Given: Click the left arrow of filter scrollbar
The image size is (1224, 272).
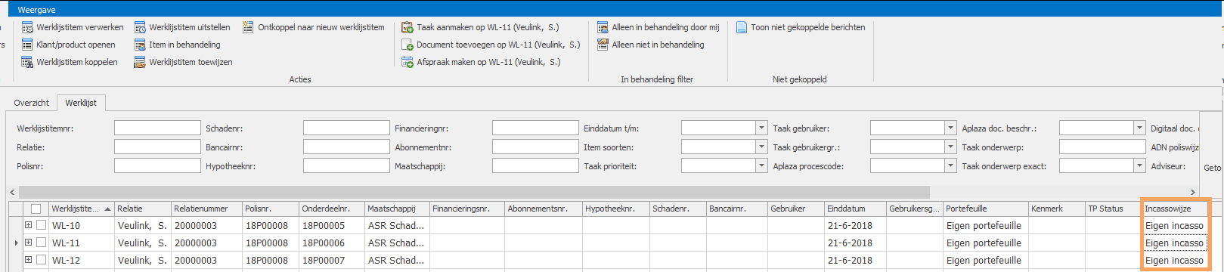Looking at the screenshot, I should tap(12, 192).
